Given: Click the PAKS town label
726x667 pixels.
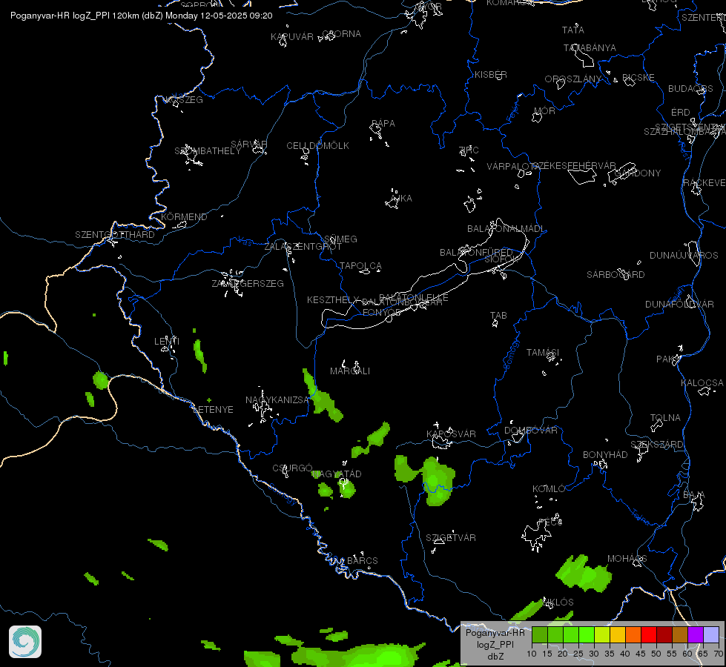Looking at the screenshot, I should tap(667, 359).
